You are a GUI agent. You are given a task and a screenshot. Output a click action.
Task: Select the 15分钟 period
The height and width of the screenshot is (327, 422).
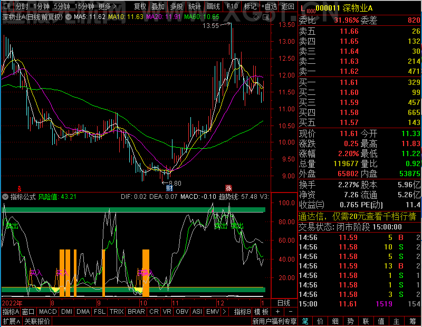84,6
